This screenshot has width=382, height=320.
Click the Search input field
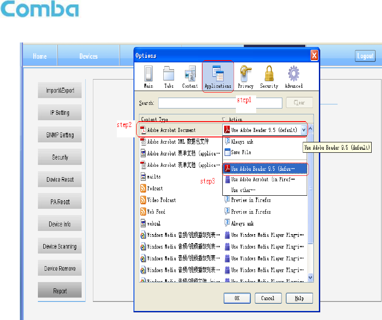220,103
